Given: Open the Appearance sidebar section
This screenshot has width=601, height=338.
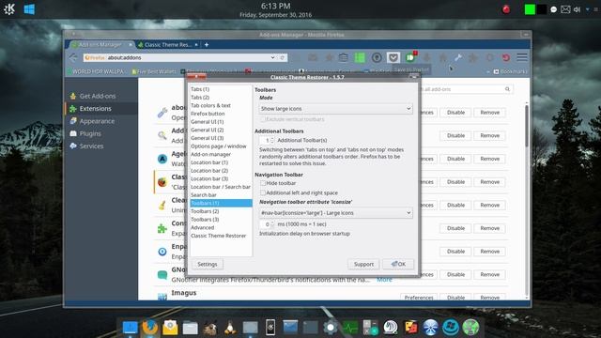Looking at the screenshot, I should tap(97, 121).
